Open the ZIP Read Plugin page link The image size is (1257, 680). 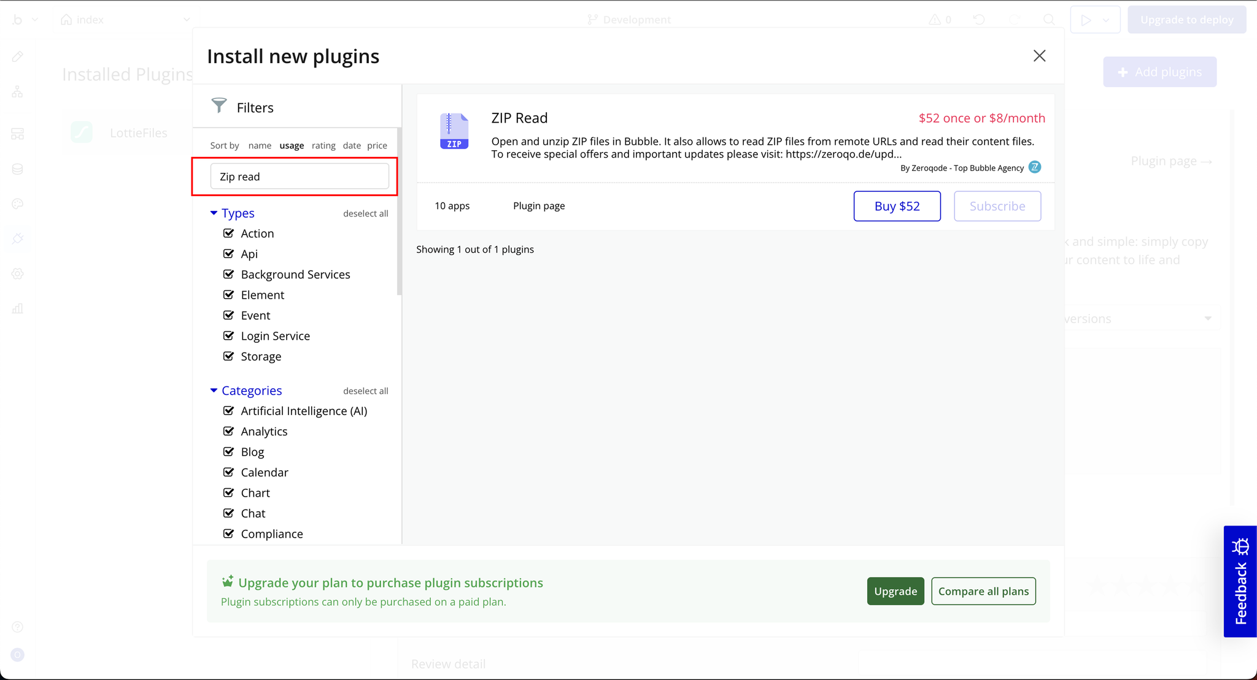pos(539,206)
